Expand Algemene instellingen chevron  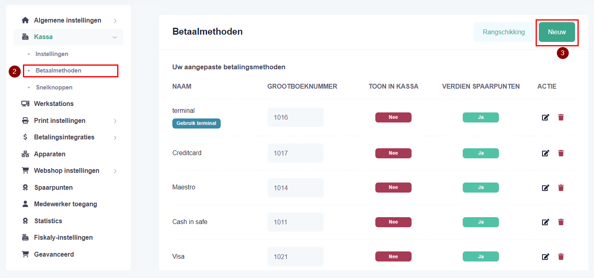[115, 21]
